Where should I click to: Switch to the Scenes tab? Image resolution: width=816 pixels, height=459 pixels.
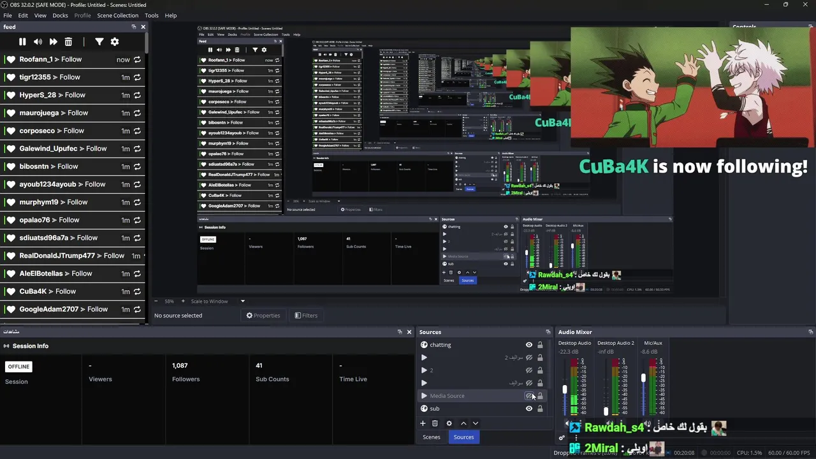coord(432,437)
